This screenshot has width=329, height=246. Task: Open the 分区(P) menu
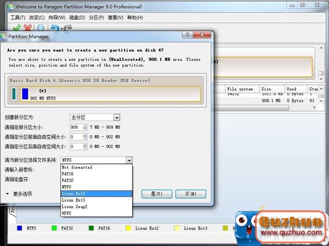(x=97, y=18)
